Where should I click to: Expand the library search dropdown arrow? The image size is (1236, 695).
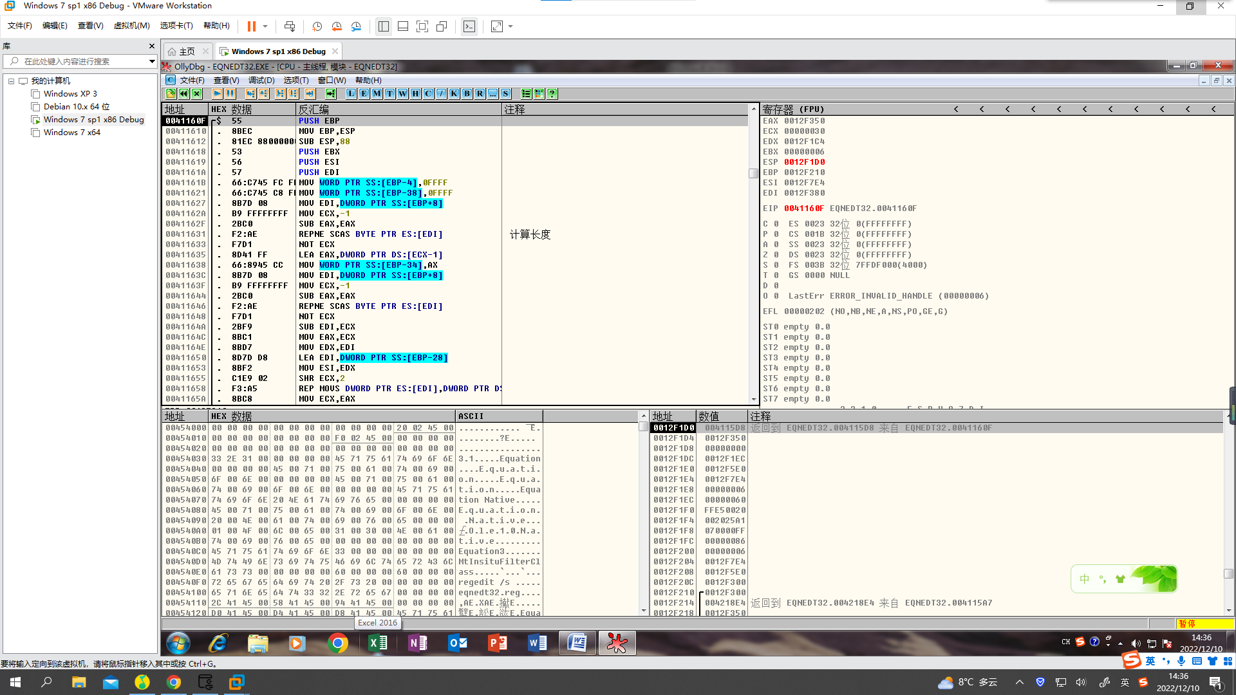tap(152, 61)
